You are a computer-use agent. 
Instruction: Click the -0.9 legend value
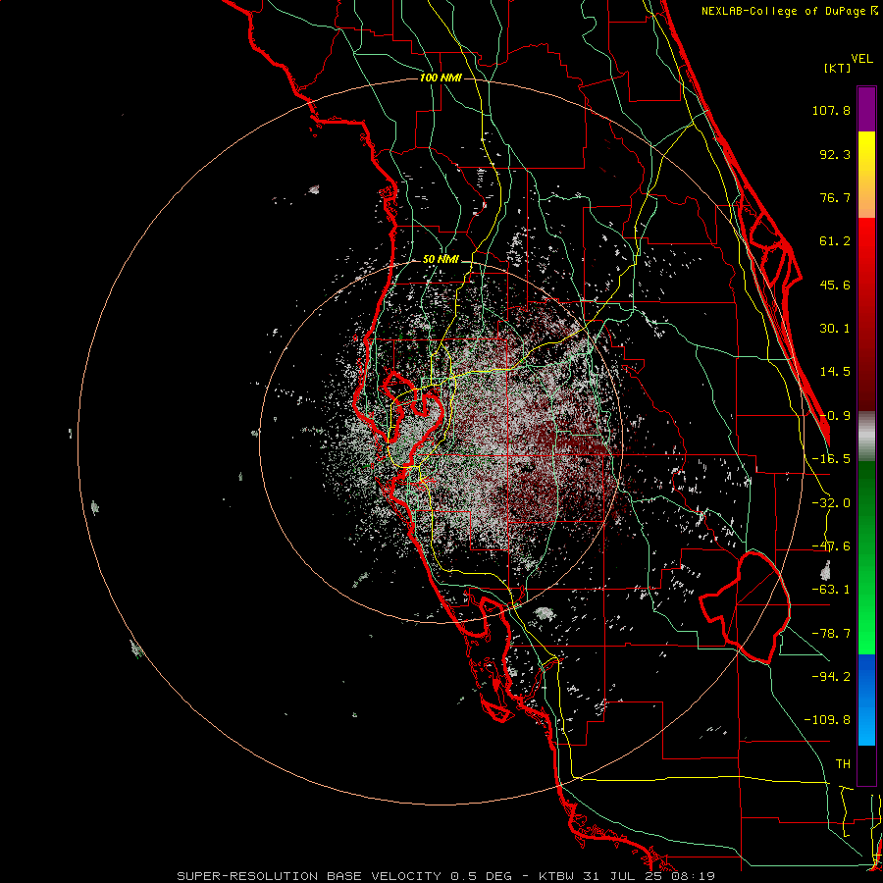(x=835, y=416)
